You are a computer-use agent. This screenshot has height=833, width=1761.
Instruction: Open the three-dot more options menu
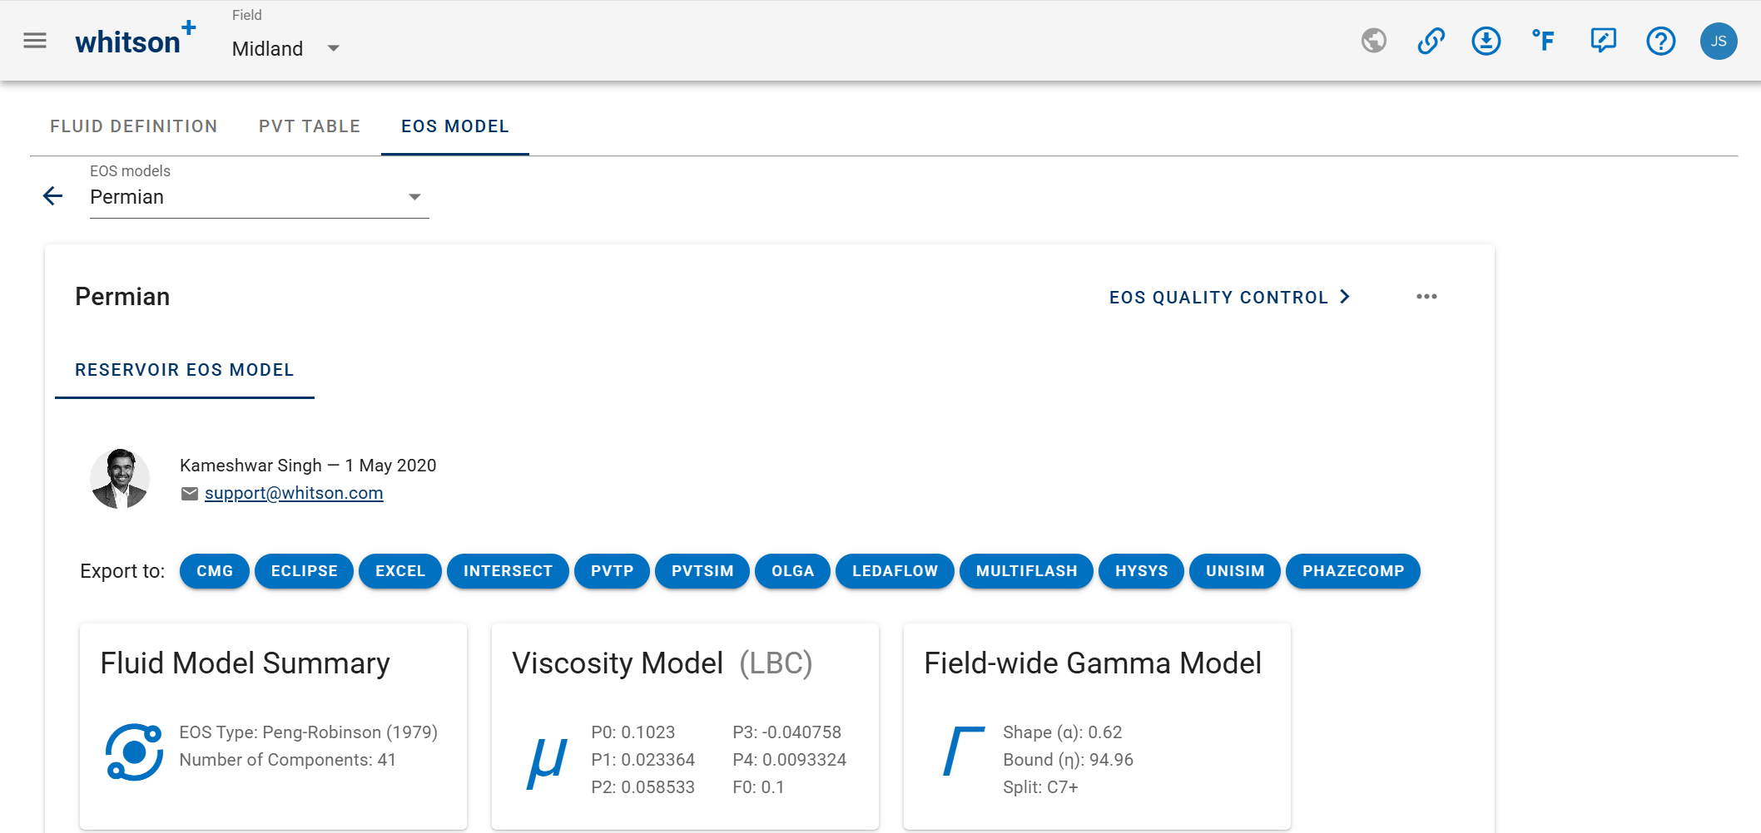pos(1426,297)
